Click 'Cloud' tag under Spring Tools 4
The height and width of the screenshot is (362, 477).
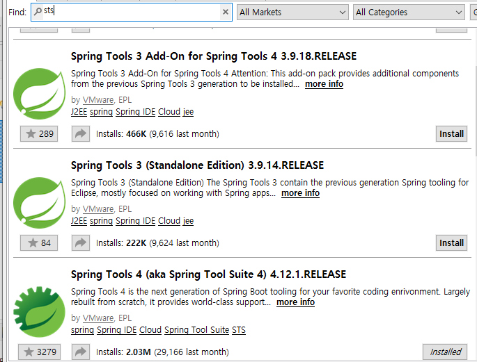coord(150,330)
